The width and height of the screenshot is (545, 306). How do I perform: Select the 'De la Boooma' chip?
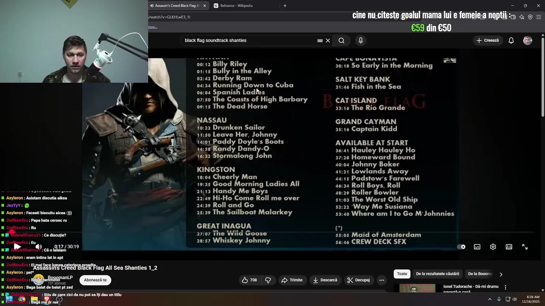click(x=479, y=274)
